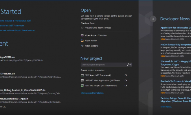Pick ASP.NET Web Application template
191x115 pixels.
pyautogui.click(x=103, y=80)
